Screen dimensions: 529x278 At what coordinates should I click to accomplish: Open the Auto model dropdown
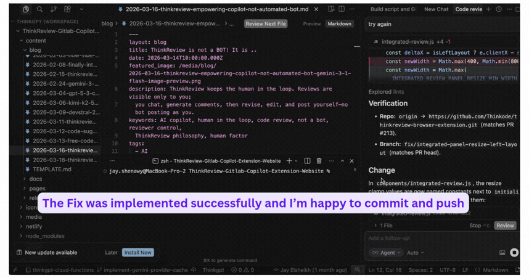coord(416,252)
